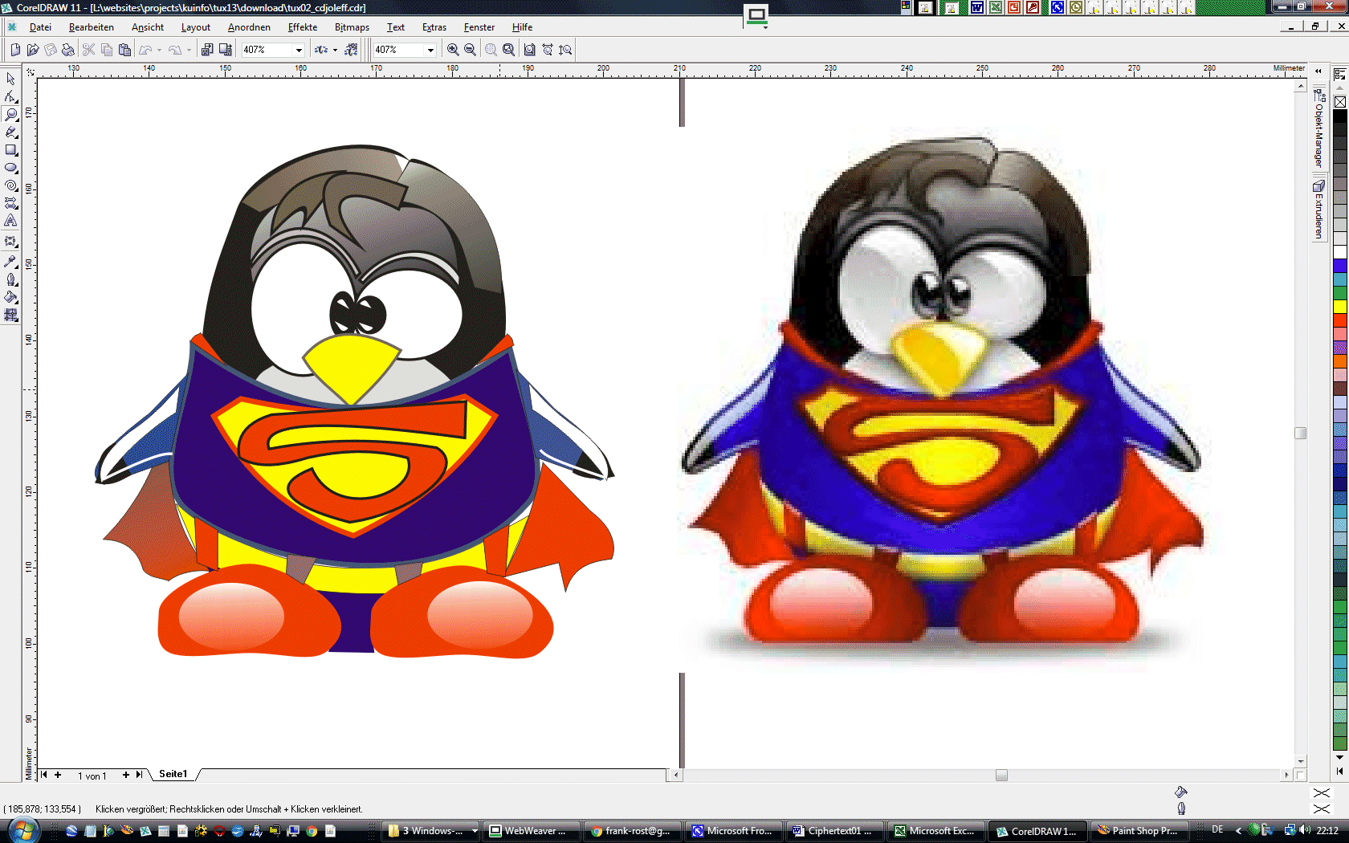Screen dimensions: 1349x843
Task: Click the Zoom Out magnifier icon
Action: (x=471, y=50)
